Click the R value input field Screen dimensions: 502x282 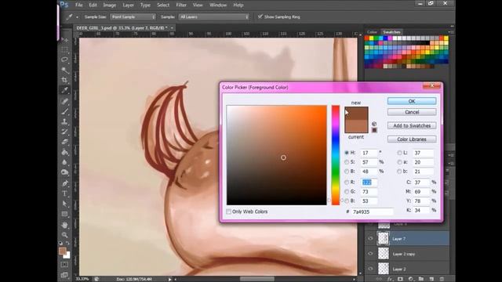(369, 183)
